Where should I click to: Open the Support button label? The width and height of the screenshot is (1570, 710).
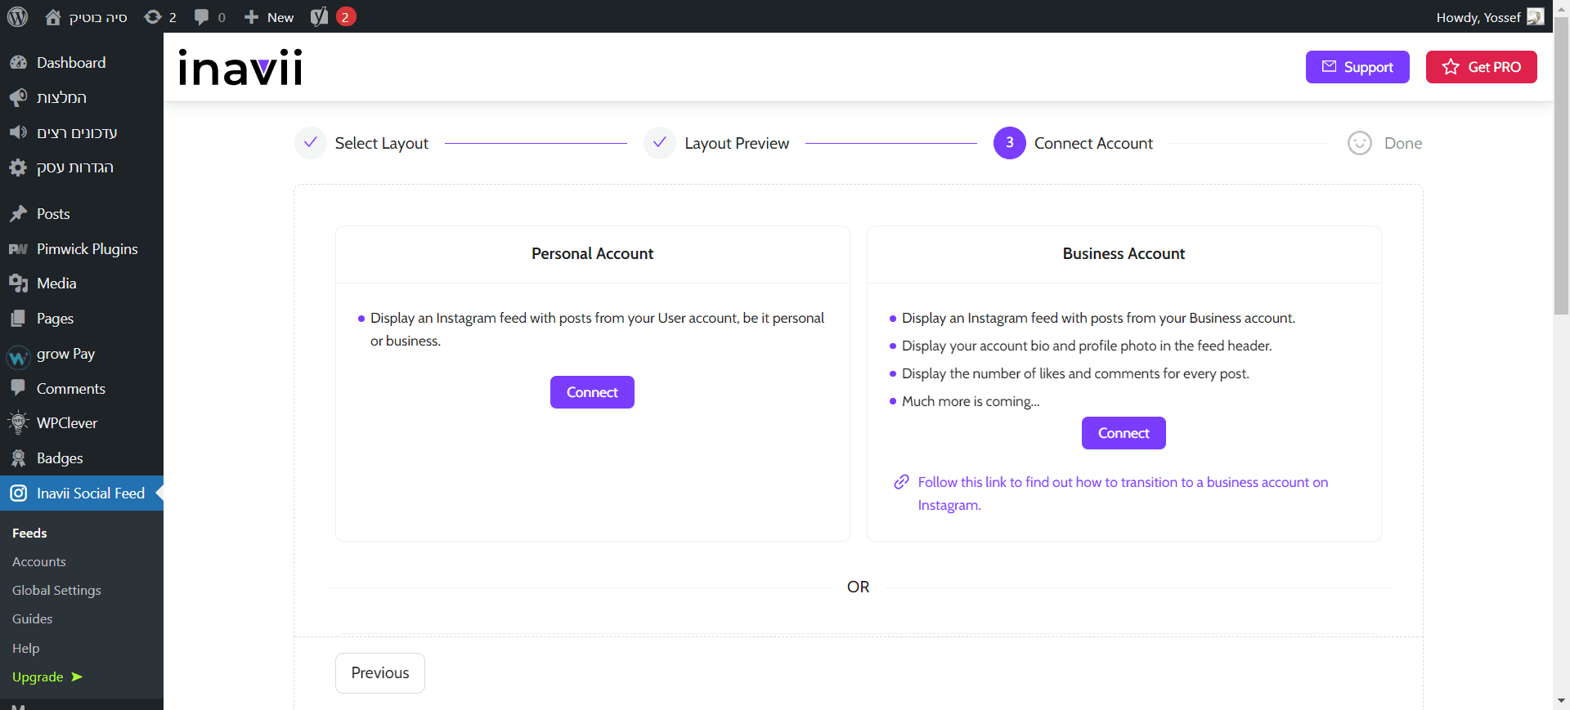[x=1369, y=67]
